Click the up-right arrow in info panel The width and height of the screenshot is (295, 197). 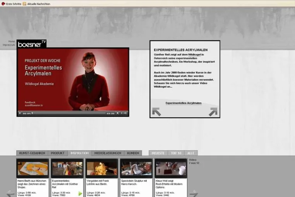[x=213, y=112]
